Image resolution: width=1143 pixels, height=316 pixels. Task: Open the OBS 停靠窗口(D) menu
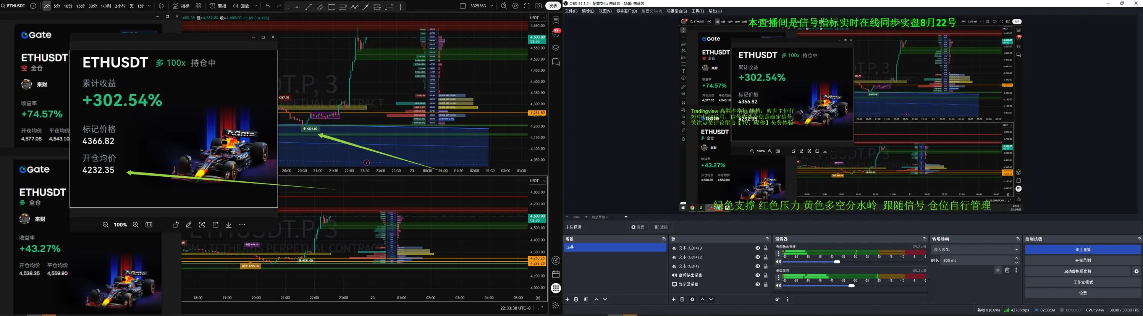627,11
